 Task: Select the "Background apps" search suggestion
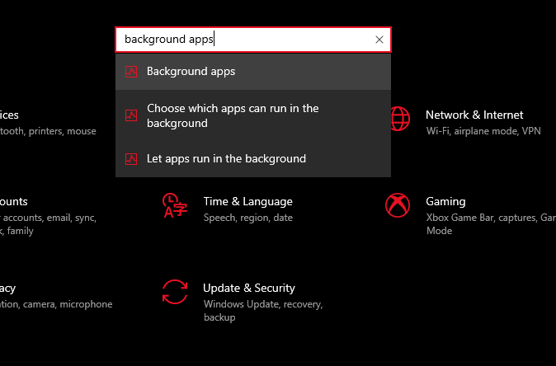(x=252, y=72)
